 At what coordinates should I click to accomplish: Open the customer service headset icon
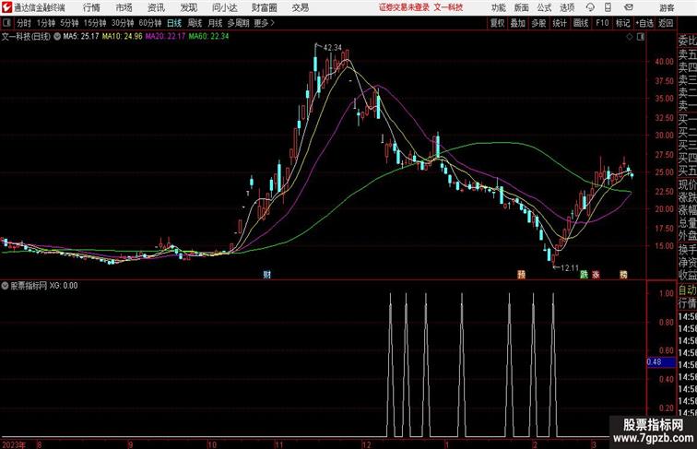(x=590, y=7)
